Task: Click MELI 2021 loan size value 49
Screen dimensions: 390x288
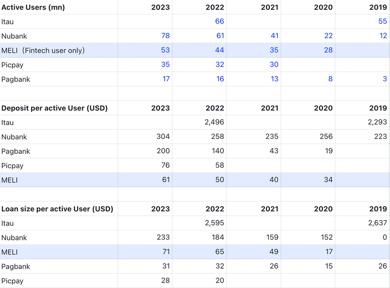Action: (274, 251)
